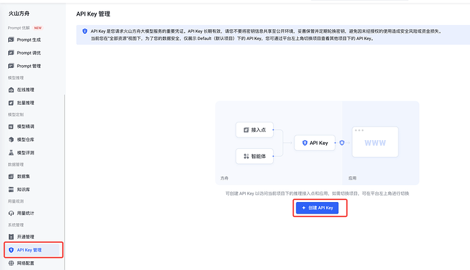Screen dimensions: 470x270
Task: Open the Prompt 调优 icon in sidebar
Action: tap(11, 52)
